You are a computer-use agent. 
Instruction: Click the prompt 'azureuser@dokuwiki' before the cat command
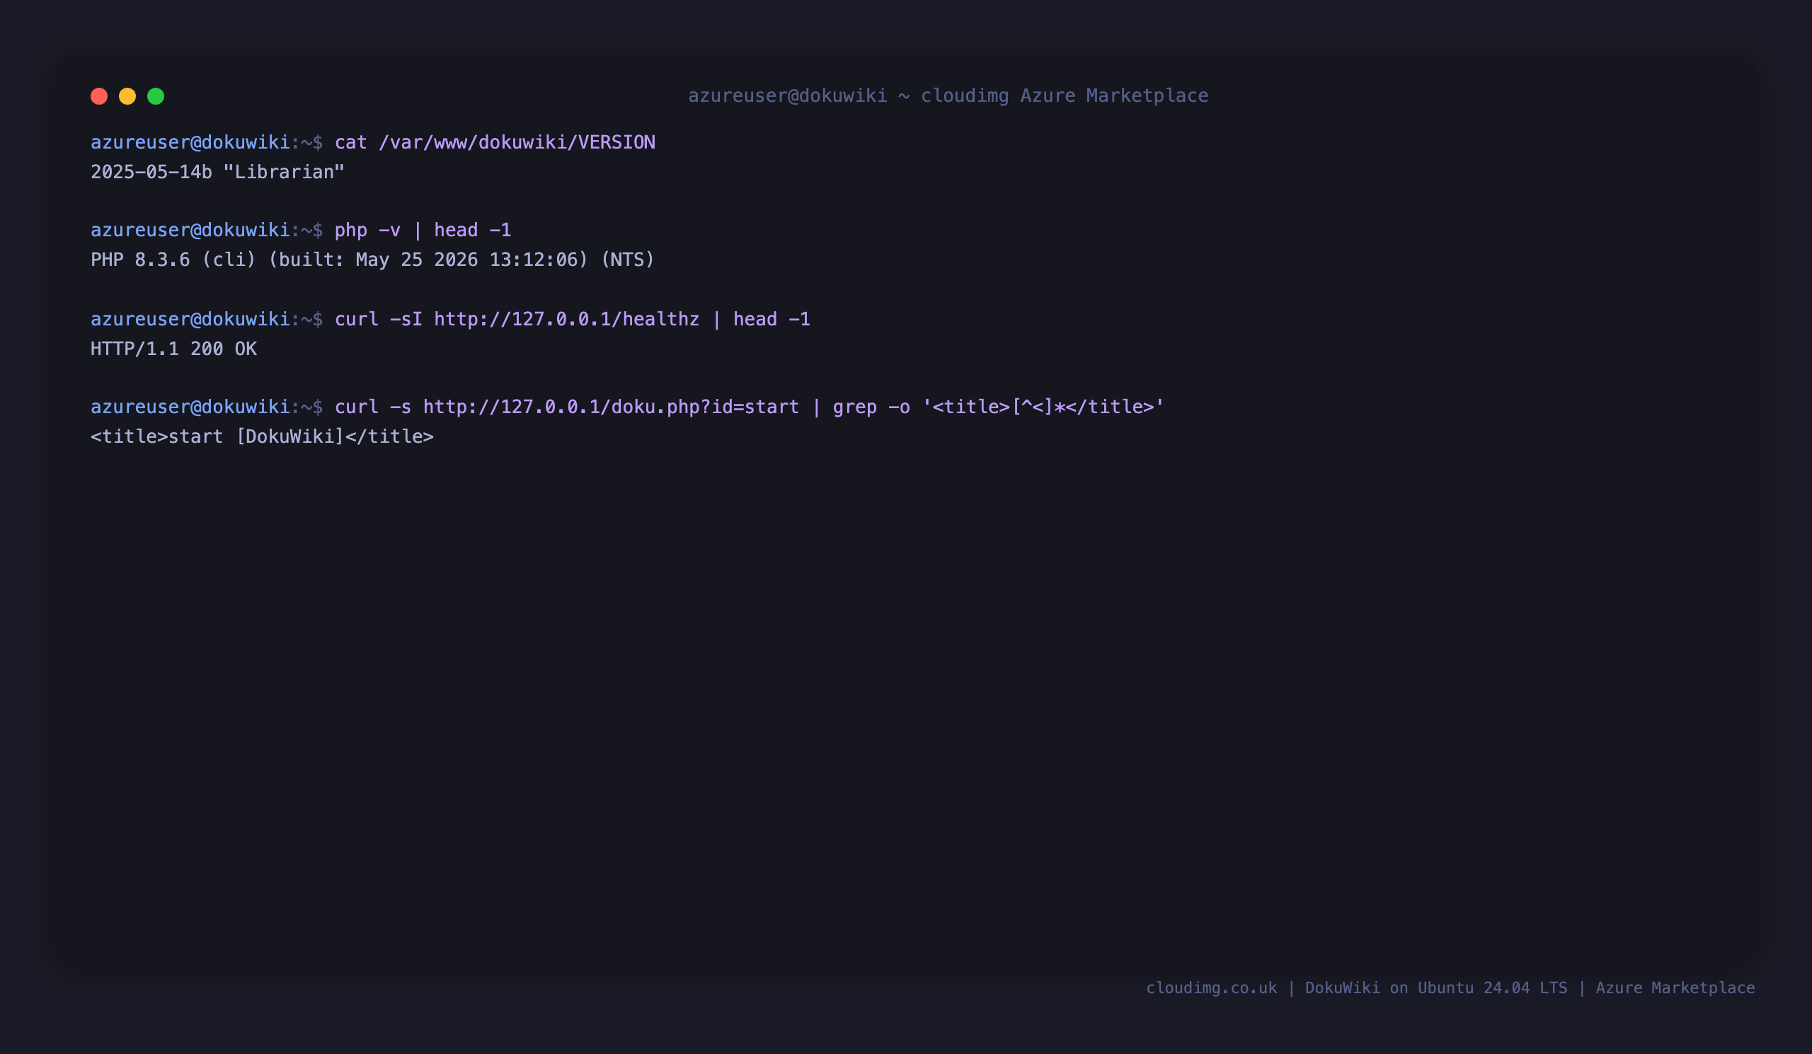tap(190, 142)
